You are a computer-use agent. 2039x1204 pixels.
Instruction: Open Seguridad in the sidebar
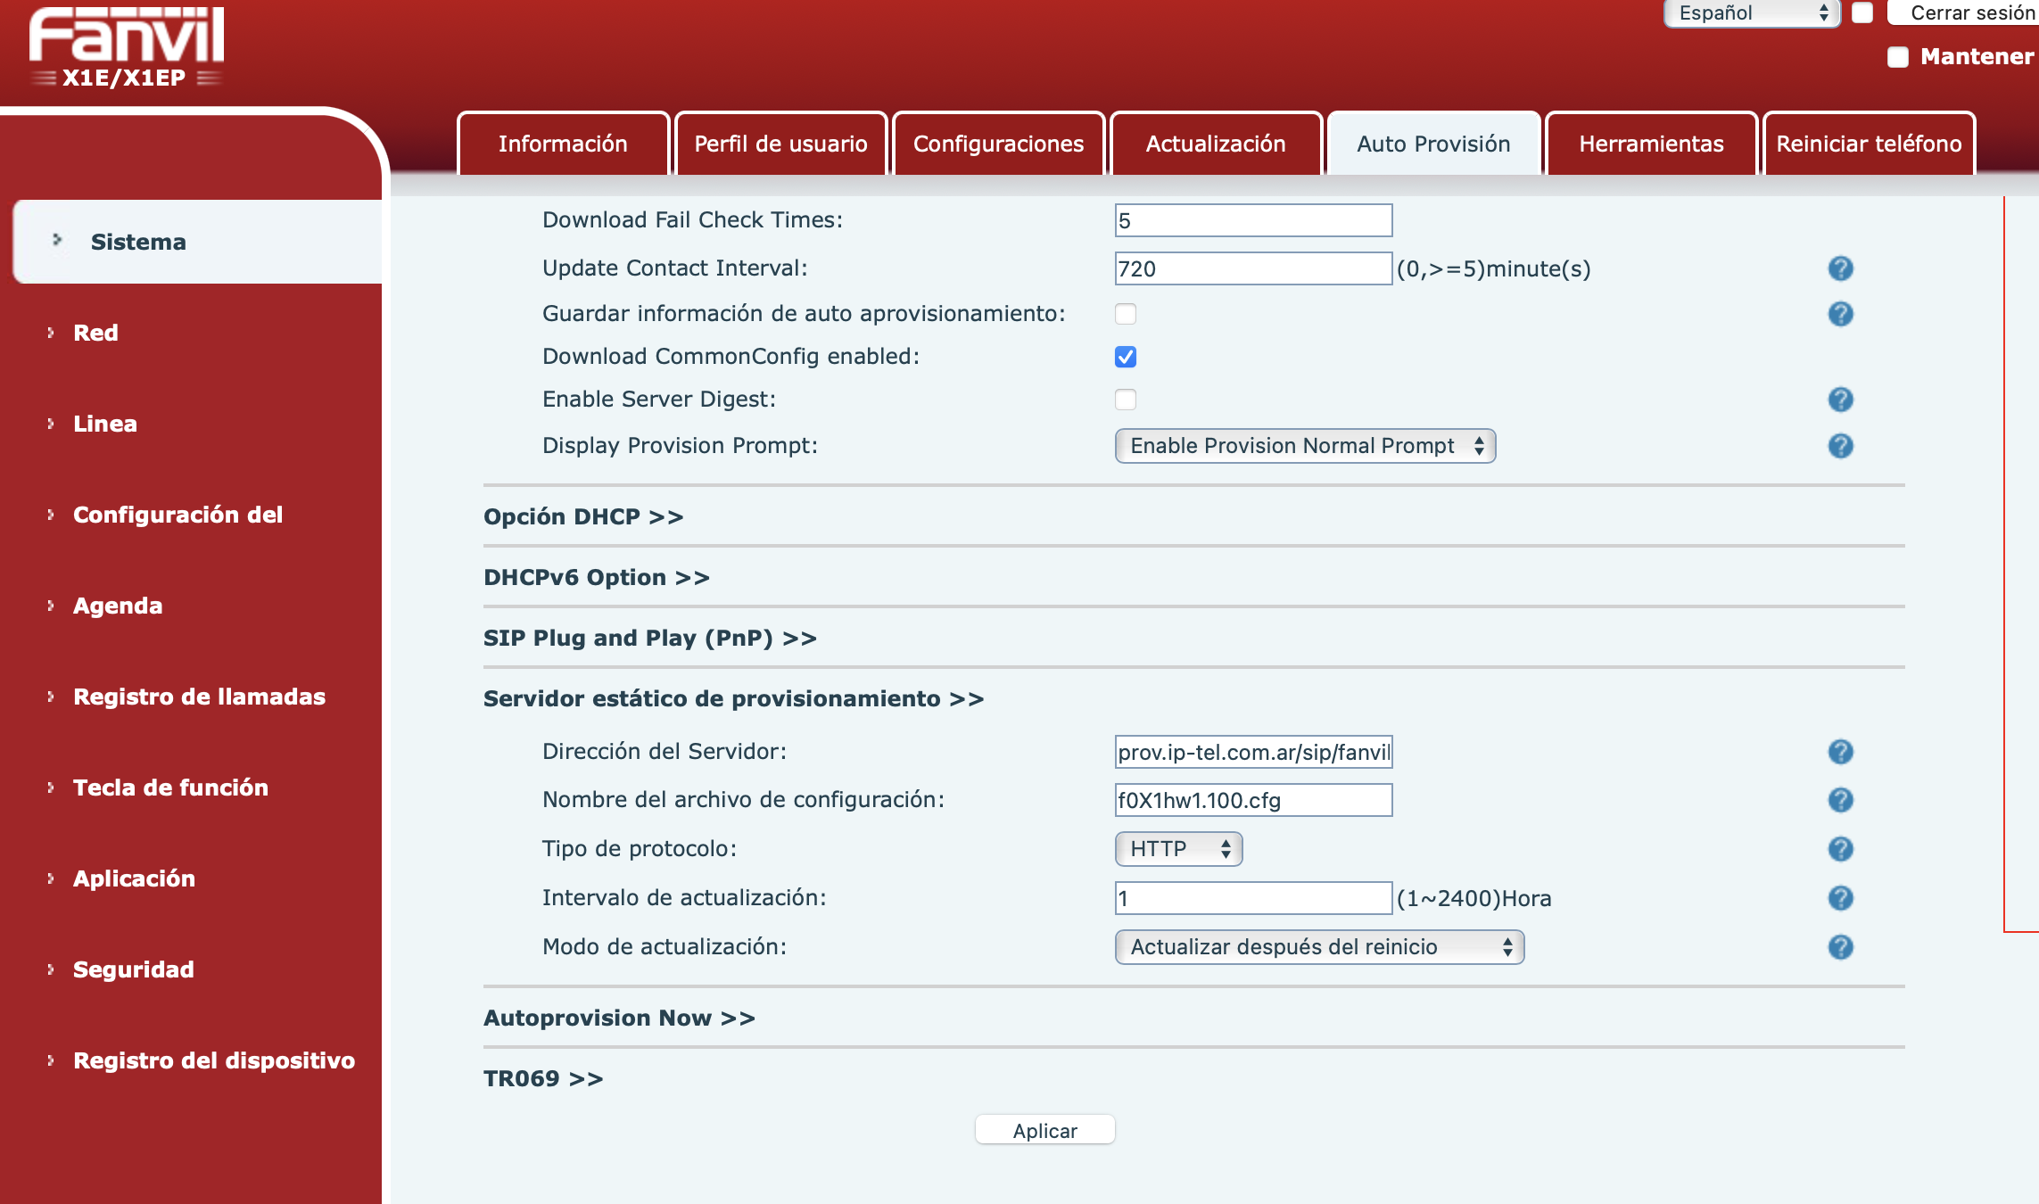[133, 969]
